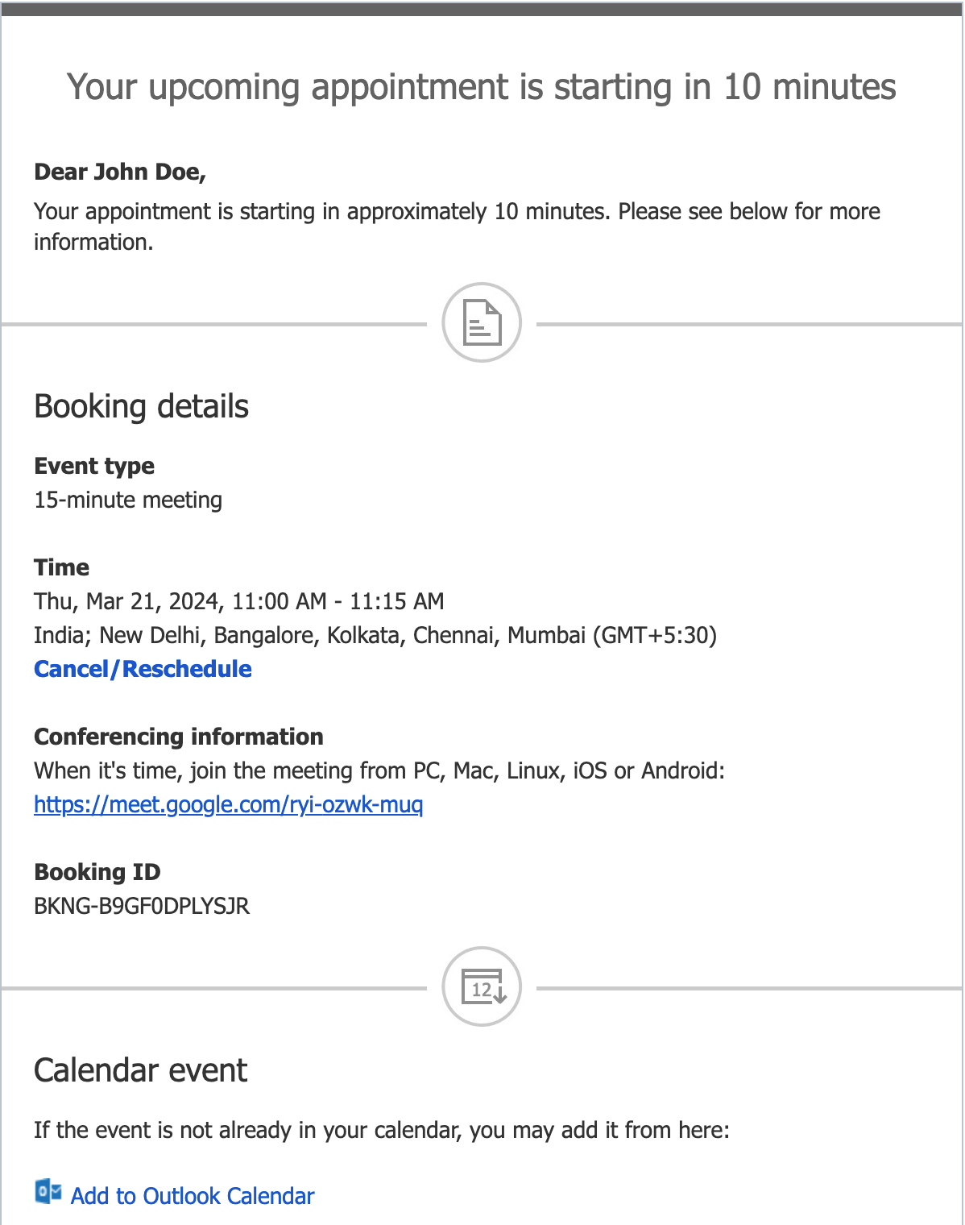Click the India GMT+5:30 timezone line
Viewport: 965px width, 1225px height.
click(x=375, y=635)
